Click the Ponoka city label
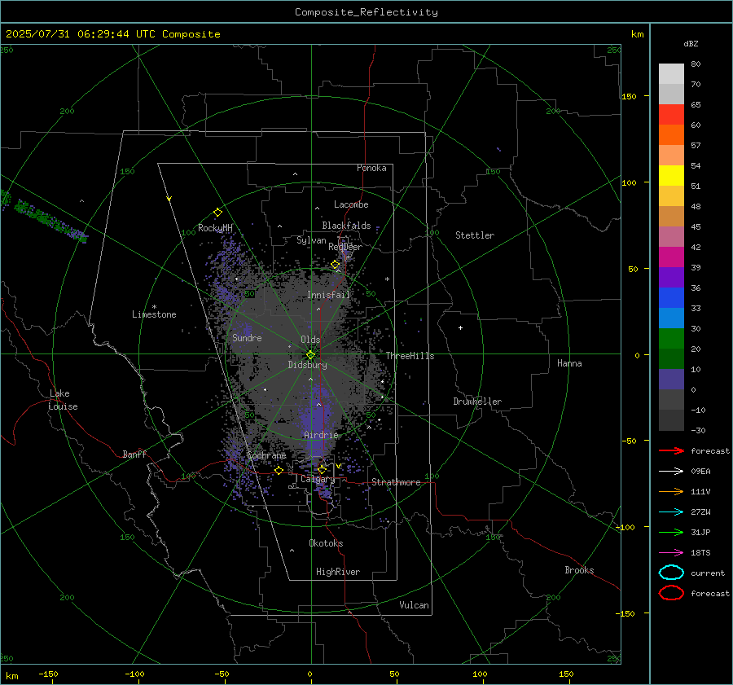Screen dimensions: 733x685 [x=371, y=168]
